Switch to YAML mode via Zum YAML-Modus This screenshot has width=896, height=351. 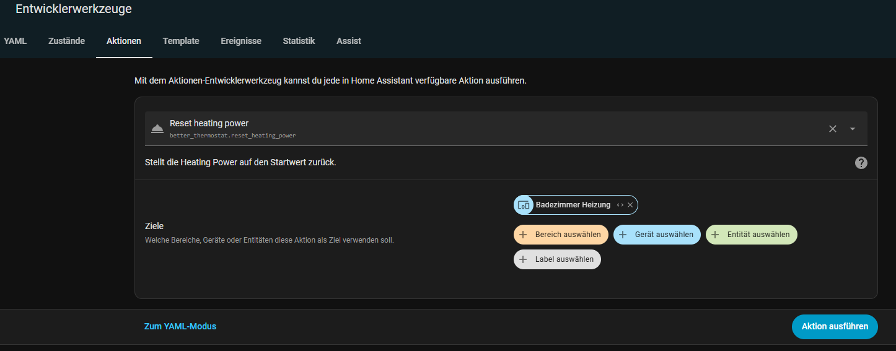click(180, 326)
